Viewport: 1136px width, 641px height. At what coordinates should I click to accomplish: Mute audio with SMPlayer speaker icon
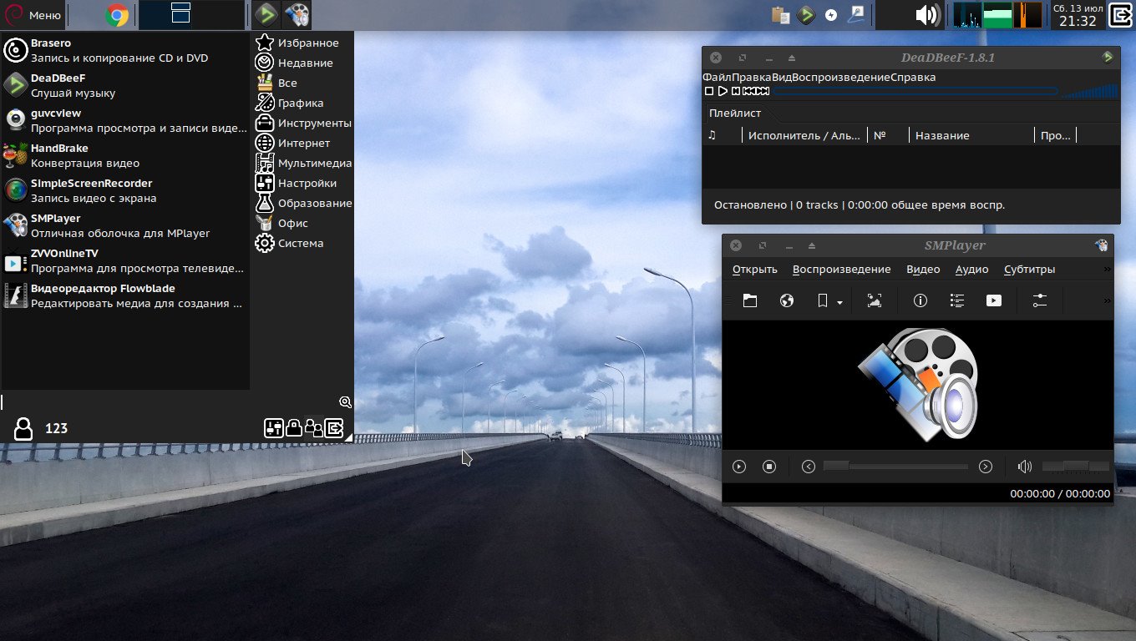pos(1025,467)
